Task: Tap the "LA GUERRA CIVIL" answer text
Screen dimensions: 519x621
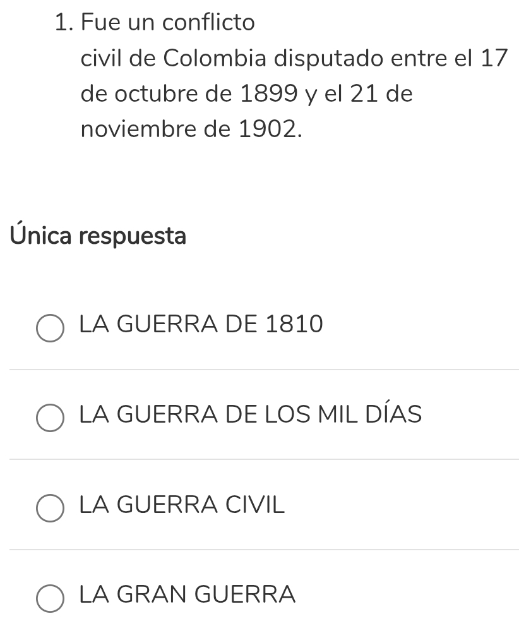Action: coord(182,505)
